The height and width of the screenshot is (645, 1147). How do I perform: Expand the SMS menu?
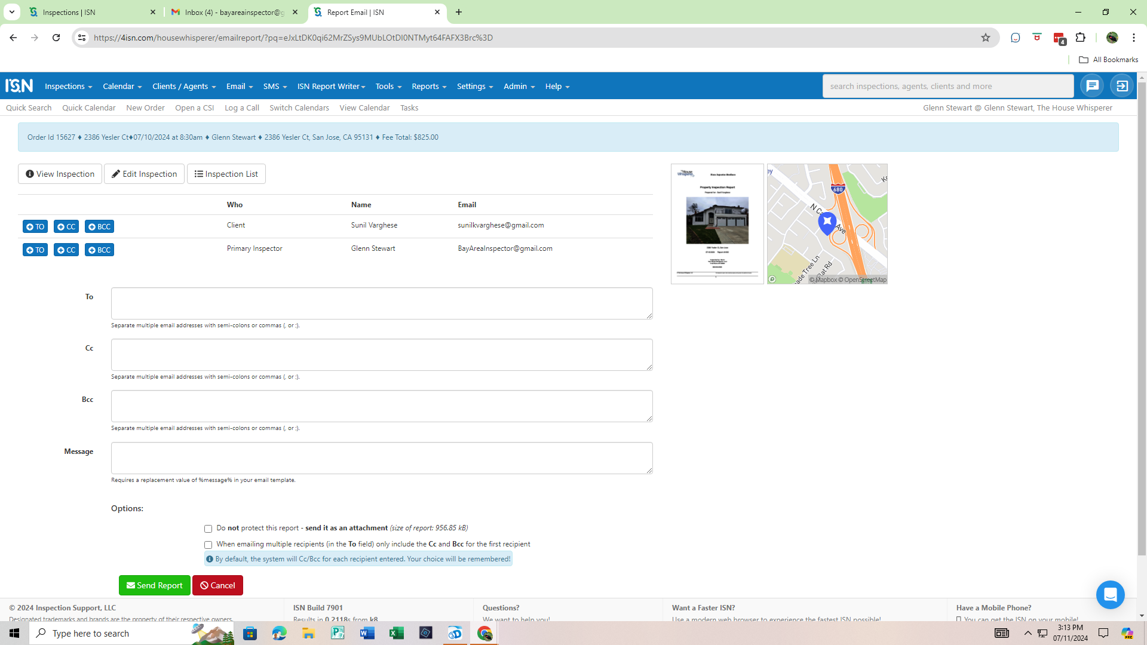275,86
